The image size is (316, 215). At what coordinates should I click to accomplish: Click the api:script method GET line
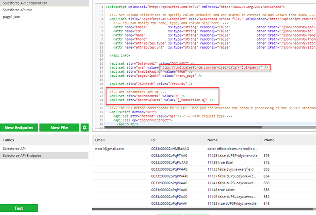pyautogui.click(x=133, y=112)
